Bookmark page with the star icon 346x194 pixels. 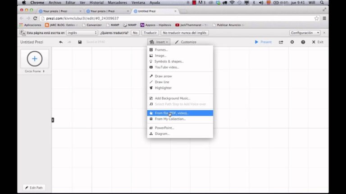[x=317, y=18]
